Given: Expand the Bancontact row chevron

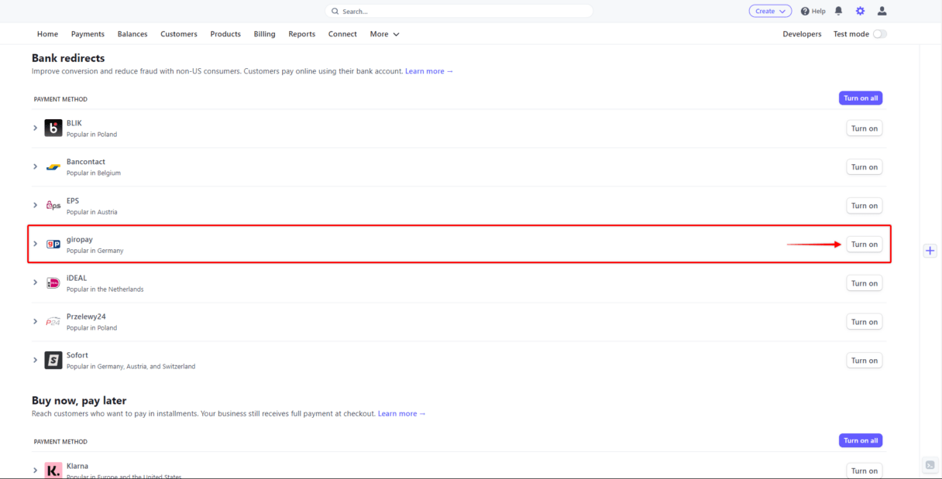Looking at the screenshot, I should click(35, 166).
